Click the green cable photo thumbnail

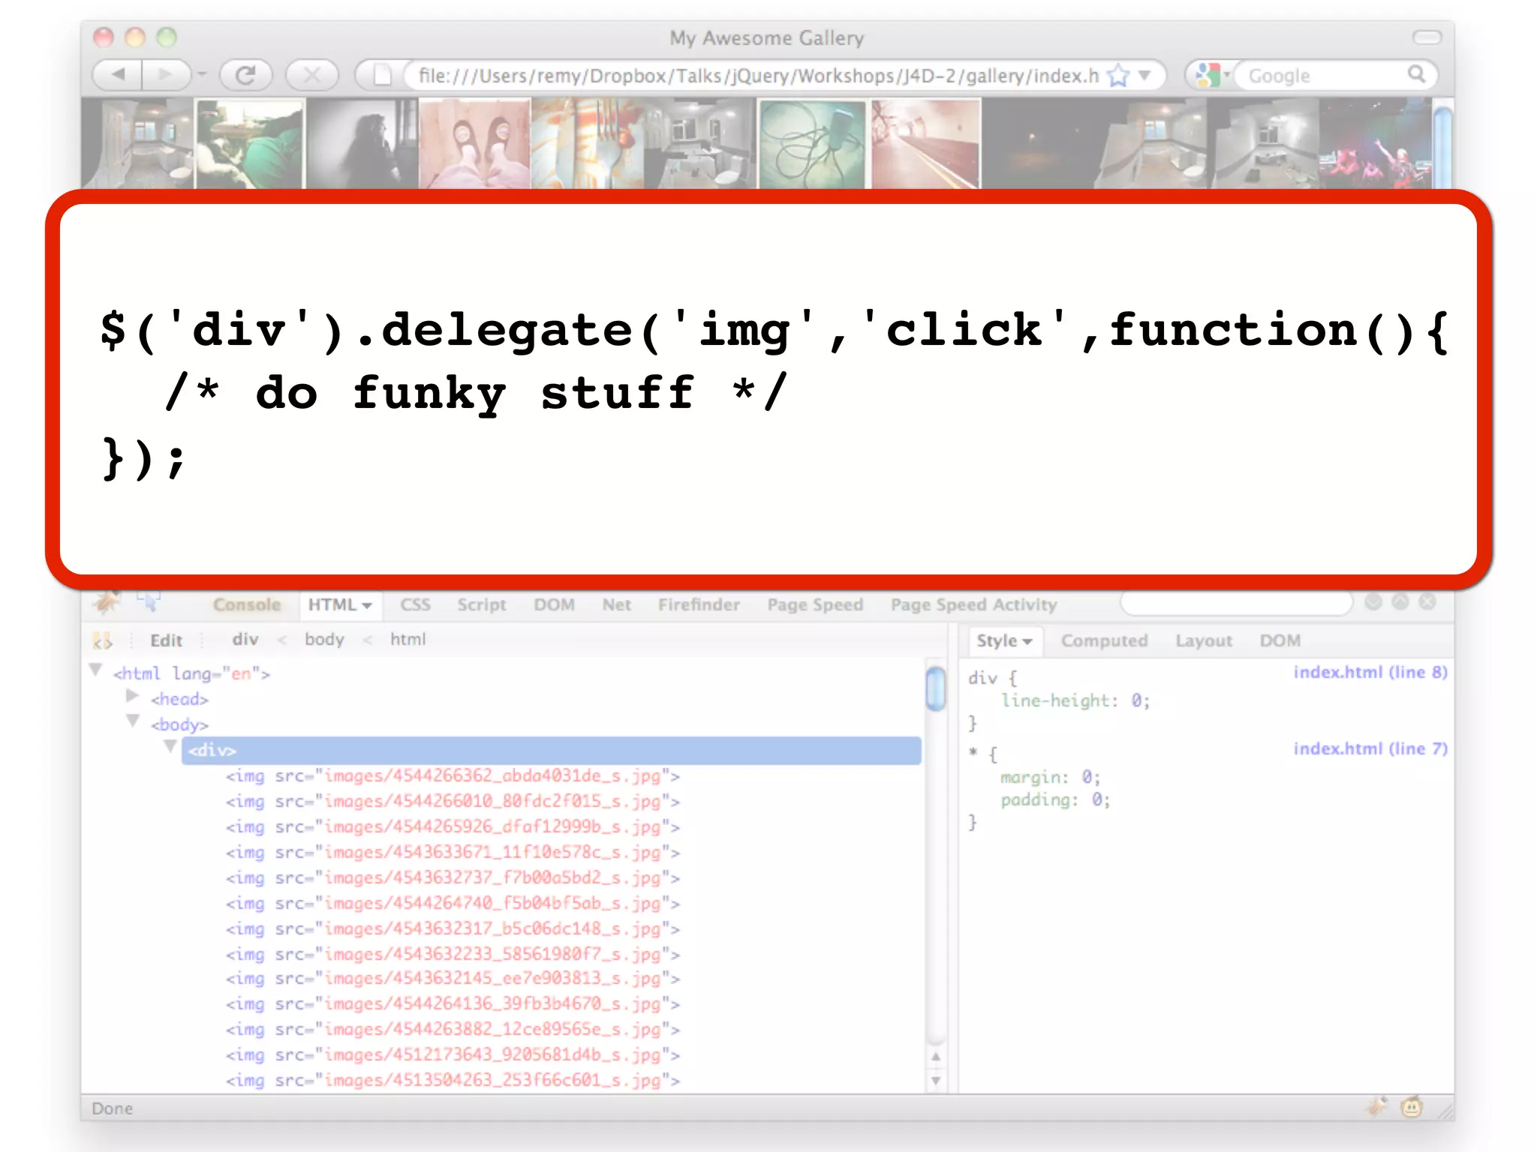[x=813, y=144]
